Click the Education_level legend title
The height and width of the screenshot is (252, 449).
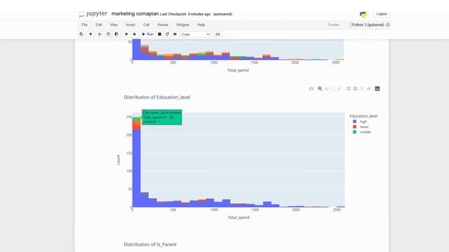[363, 116]
